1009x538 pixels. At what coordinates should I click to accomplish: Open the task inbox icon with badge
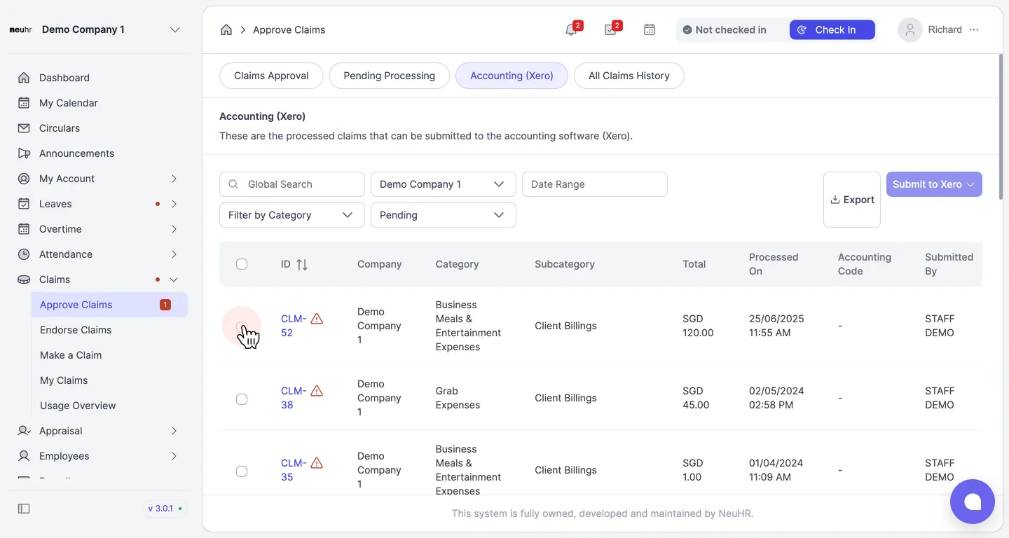(x=610, y=30)
